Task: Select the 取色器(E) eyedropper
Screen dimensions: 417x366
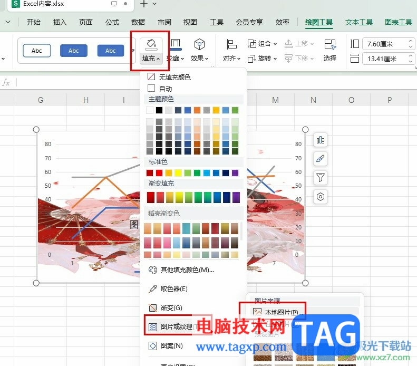Action: click(168, 289)
